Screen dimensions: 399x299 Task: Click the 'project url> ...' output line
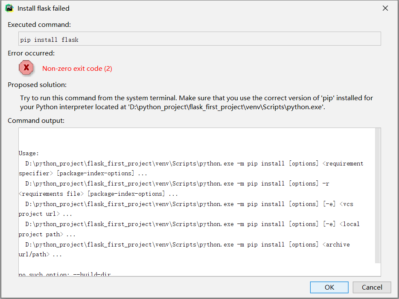[45, 214]
